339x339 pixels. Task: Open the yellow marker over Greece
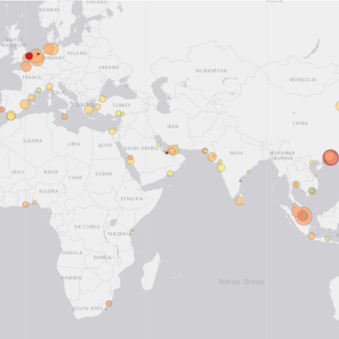coord(89,110)
